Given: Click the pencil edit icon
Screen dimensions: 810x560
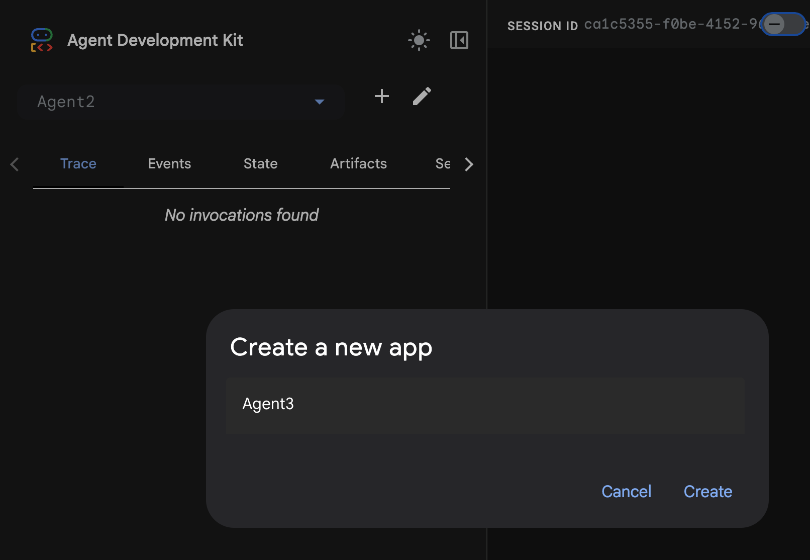Looking at the screenshot, I should [422, 96].
